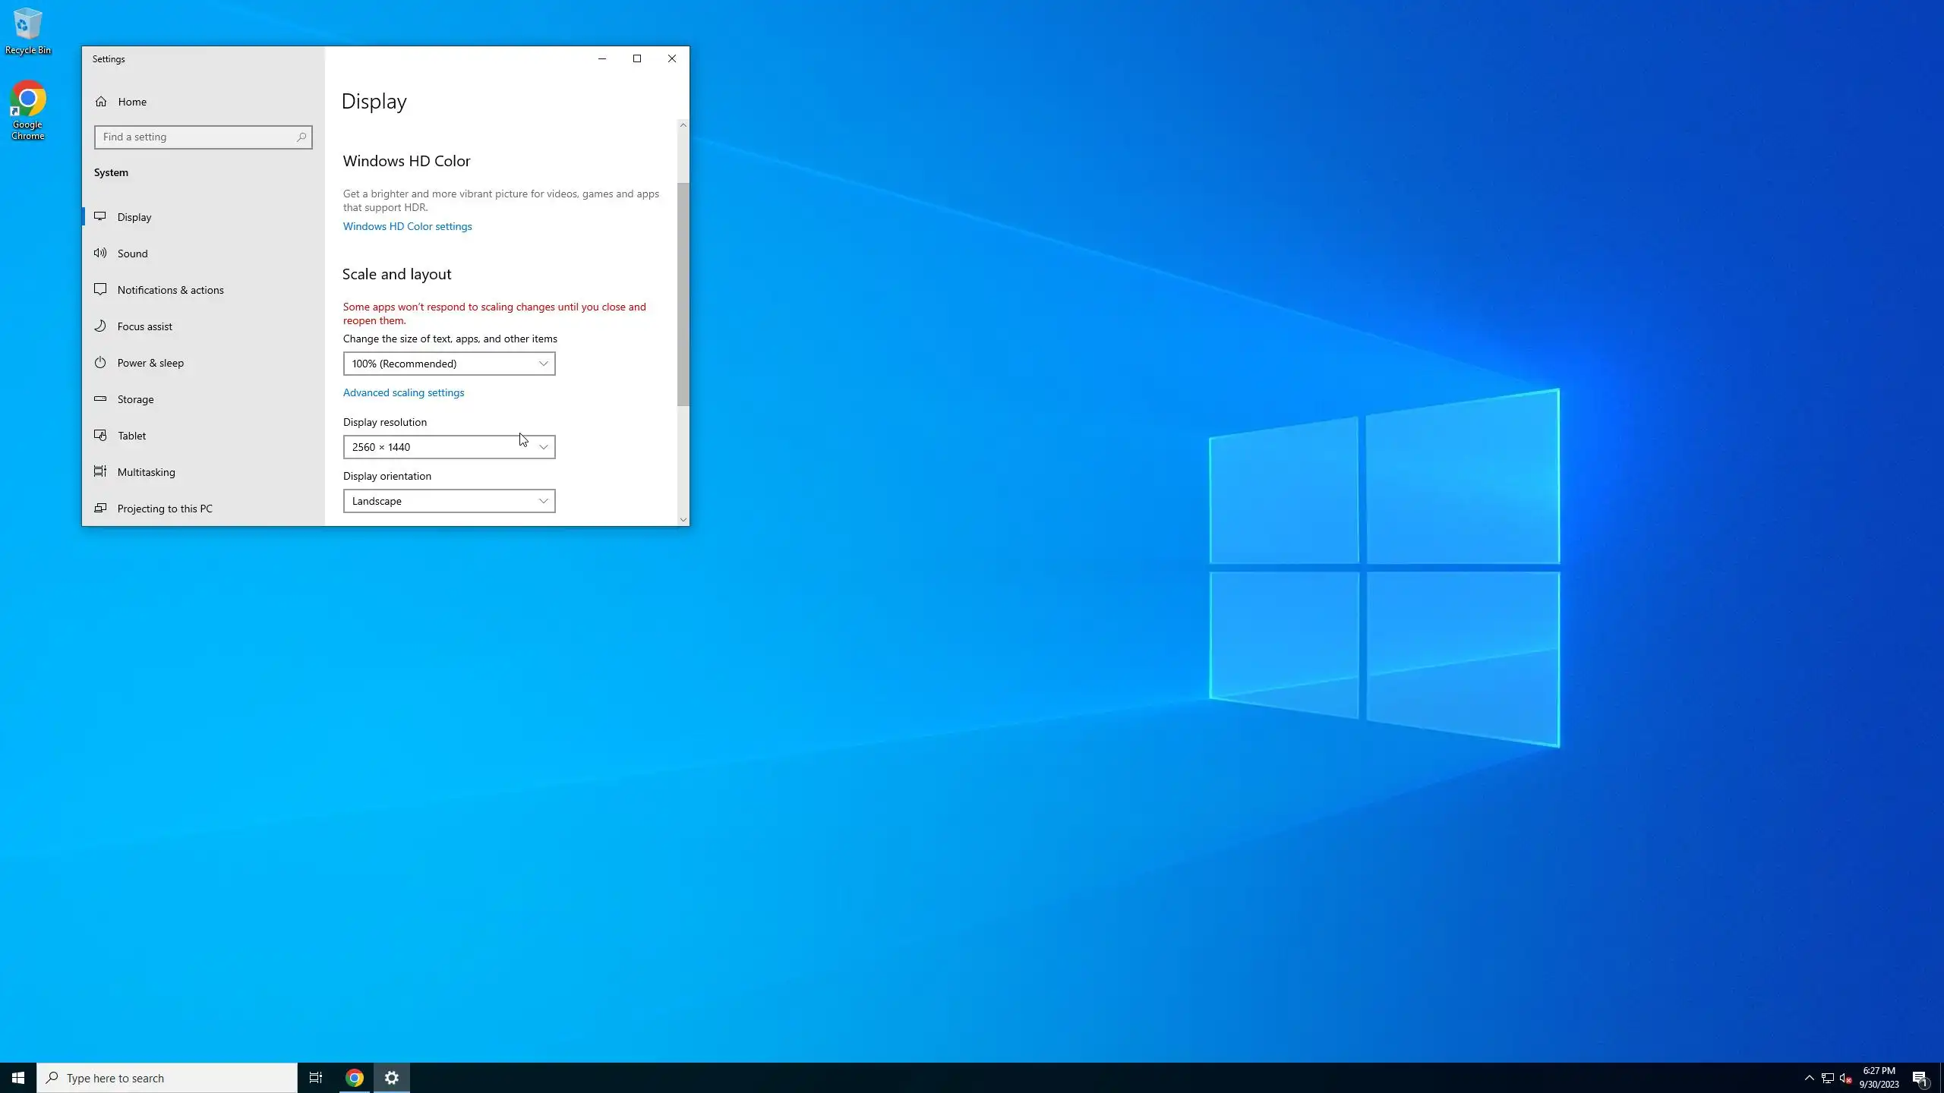Open Projecting to this PC
This screenshot has width=1944, height=1093.
165,509
